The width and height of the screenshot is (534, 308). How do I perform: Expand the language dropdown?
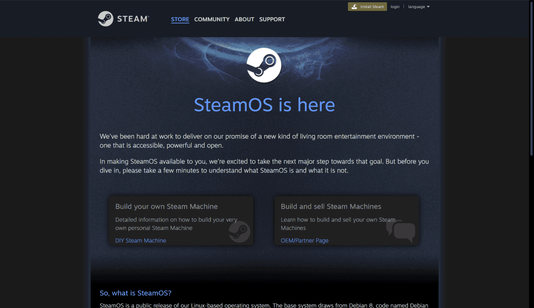pos(417,6)
